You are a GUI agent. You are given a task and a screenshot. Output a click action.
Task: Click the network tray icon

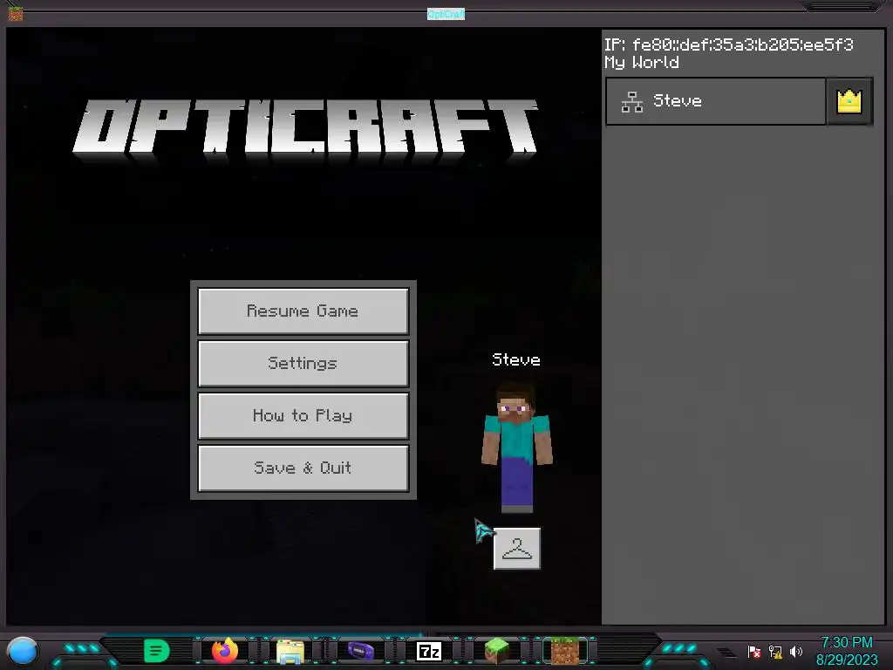(x=775, y=651)
